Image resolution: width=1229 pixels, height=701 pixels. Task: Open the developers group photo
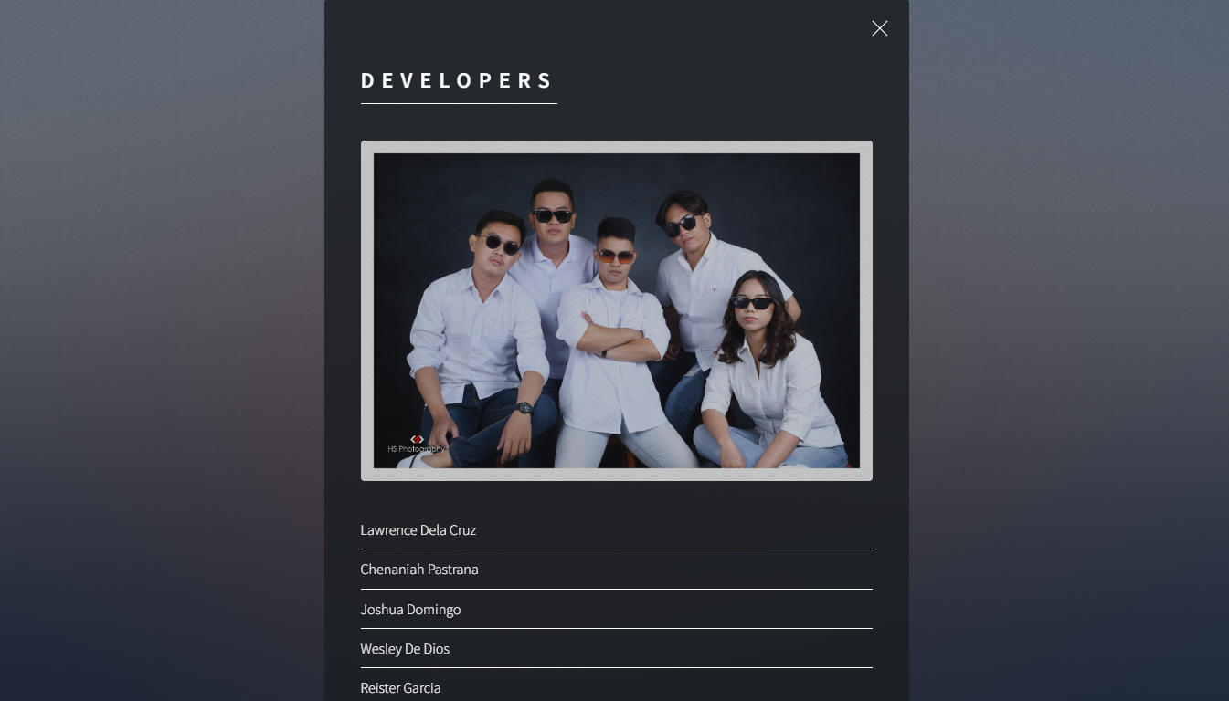tap(616, 310)
